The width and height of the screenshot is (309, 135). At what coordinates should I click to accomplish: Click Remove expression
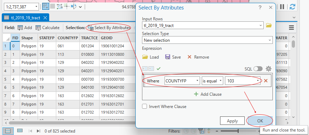pyautogui.click(x=198, y=57)
